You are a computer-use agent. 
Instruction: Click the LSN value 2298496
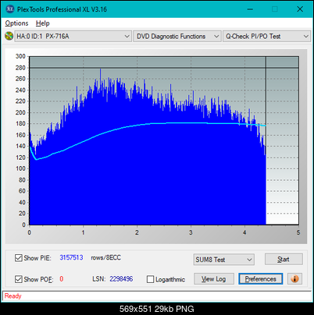121,279
